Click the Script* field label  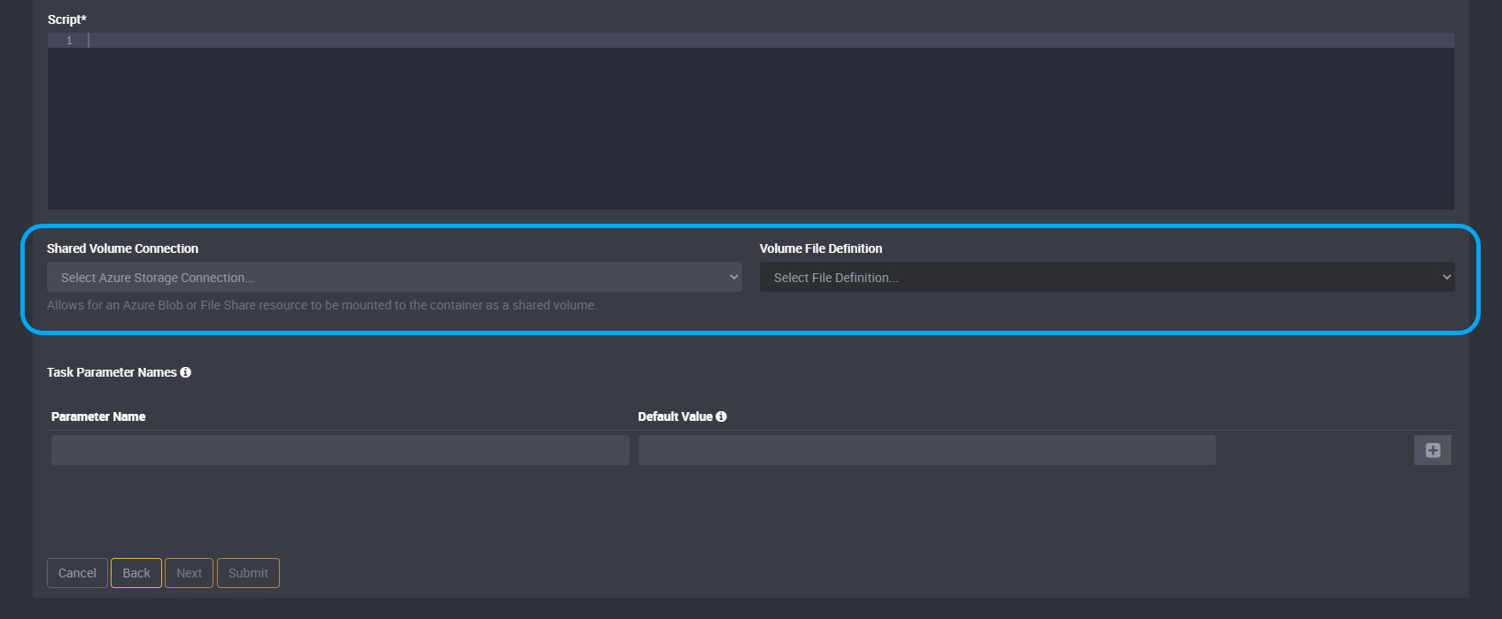66,19
